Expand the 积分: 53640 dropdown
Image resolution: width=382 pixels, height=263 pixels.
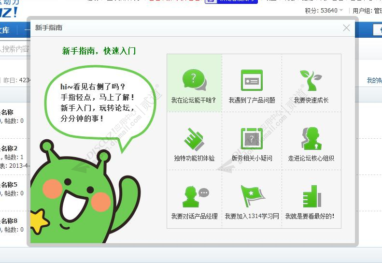click(x=324, y=11)
